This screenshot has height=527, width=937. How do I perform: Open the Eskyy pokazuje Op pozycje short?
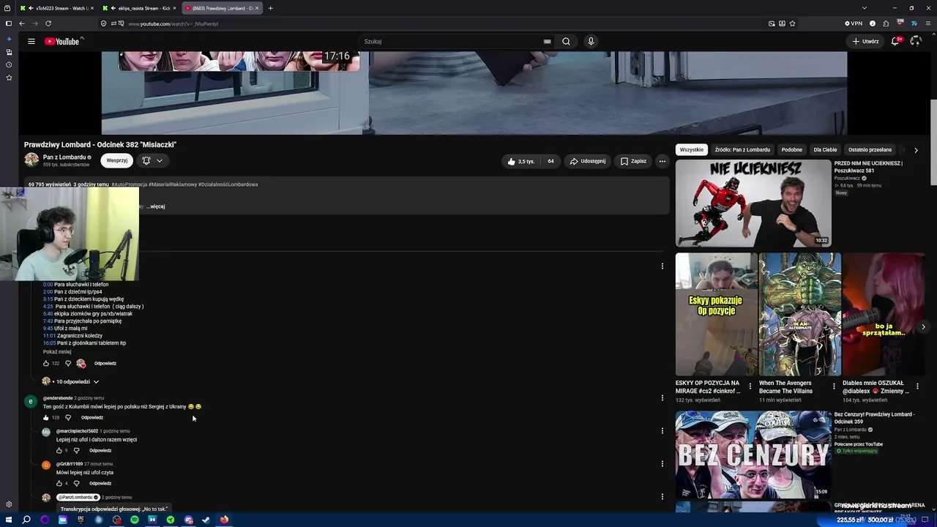click(x=717, y=314)
